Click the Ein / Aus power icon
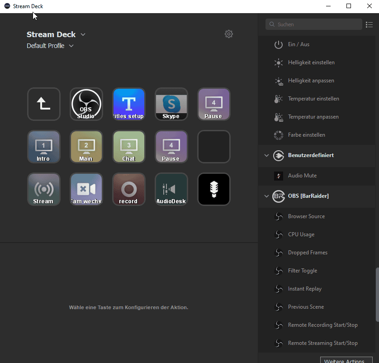Viewport: 379px width, 363px height. (x=279, y=44)
